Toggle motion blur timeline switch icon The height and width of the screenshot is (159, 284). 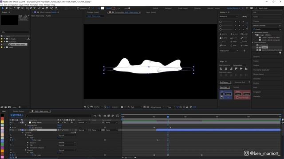(113, 116)
